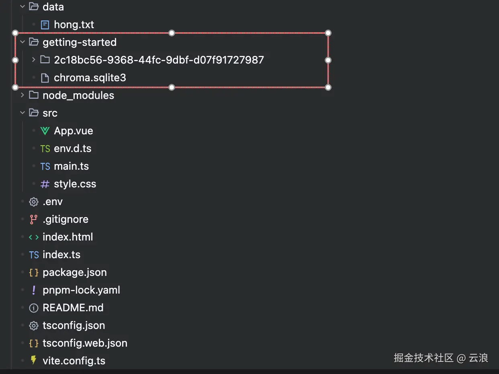Click the curly braces icon beside package.json
The image size is (499, 374).
tap(34, 273)
